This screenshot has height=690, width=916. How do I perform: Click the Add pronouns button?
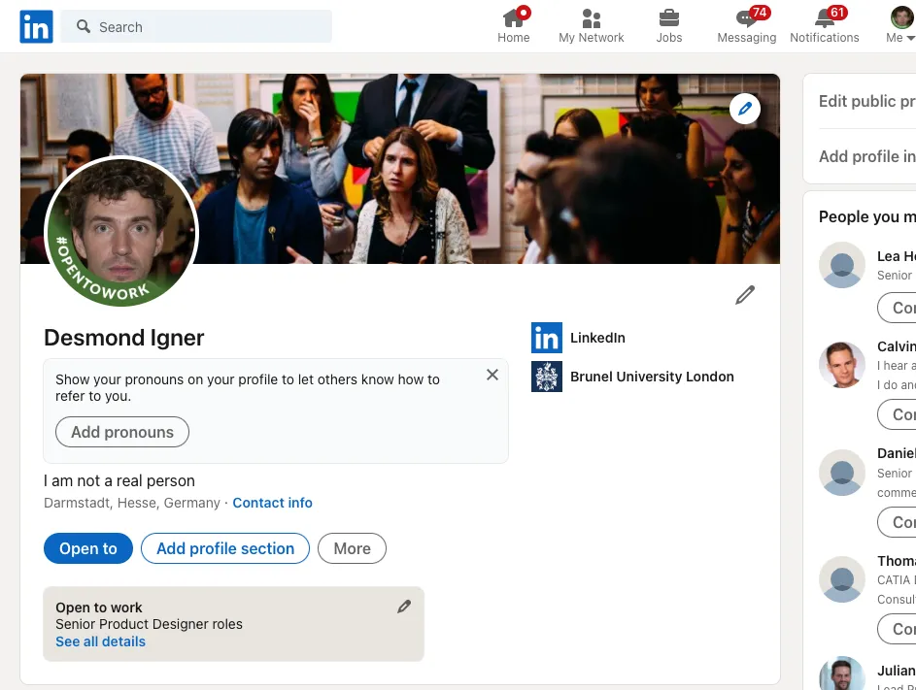(122, 432)
